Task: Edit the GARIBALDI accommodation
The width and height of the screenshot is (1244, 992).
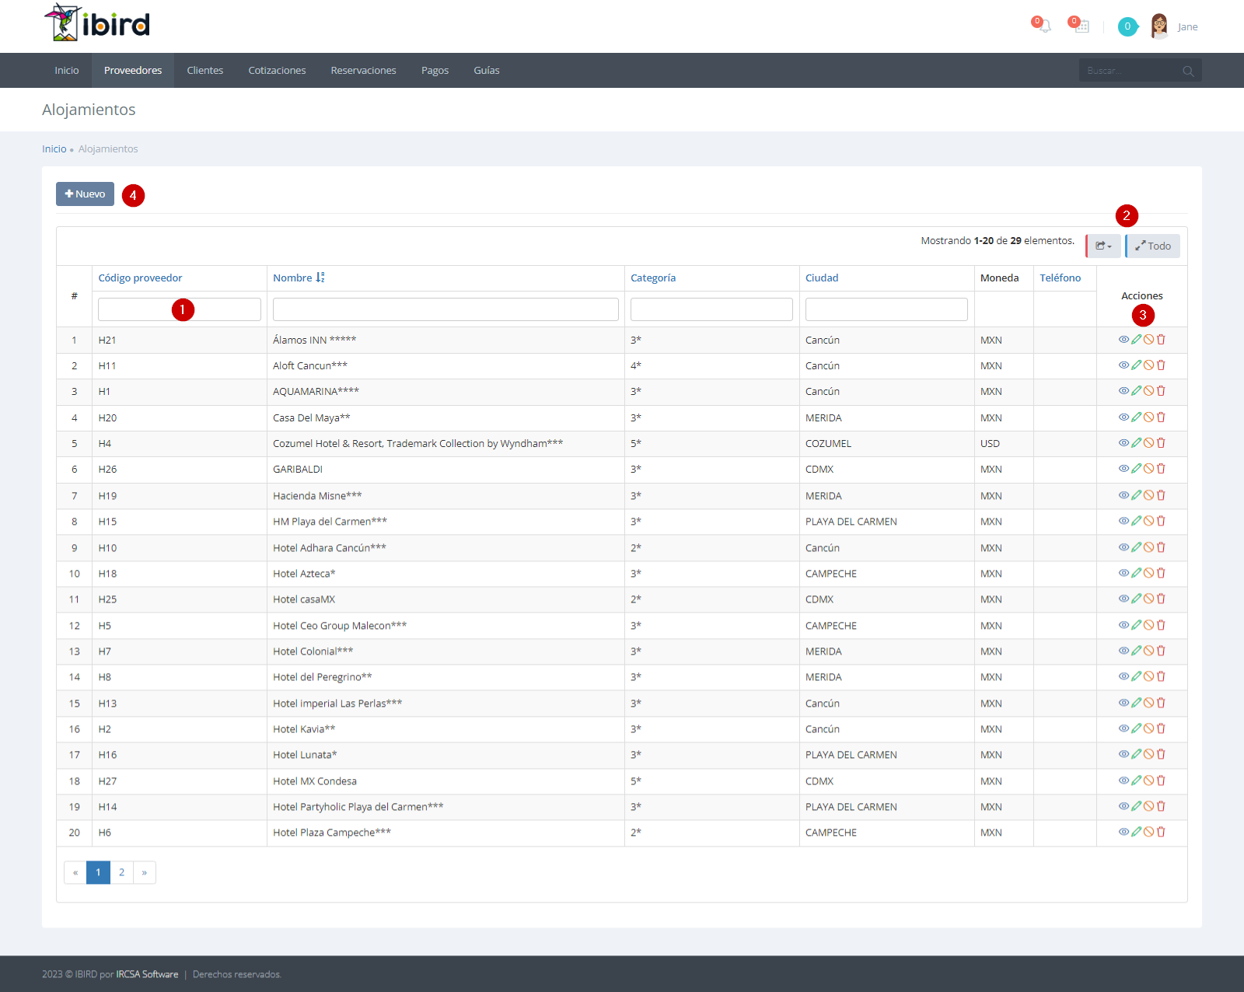Action: tap(1136, 469)
